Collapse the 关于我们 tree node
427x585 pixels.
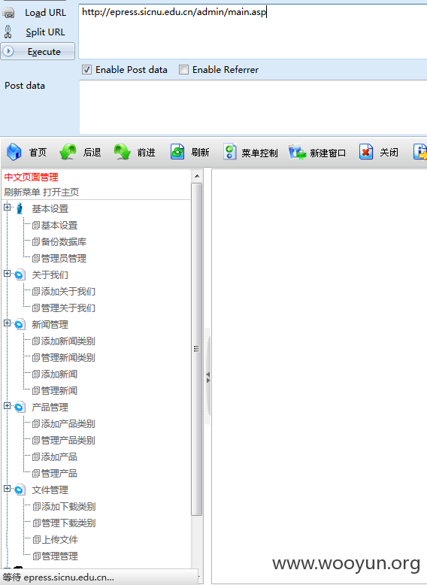(x=7, y=274)
